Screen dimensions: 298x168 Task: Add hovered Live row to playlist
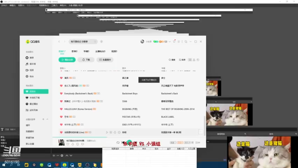111,133
